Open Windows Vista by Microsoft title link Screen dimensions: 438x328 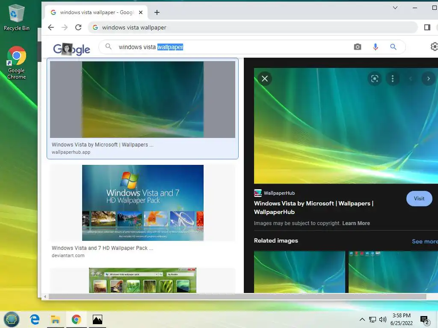click(314, 208)
